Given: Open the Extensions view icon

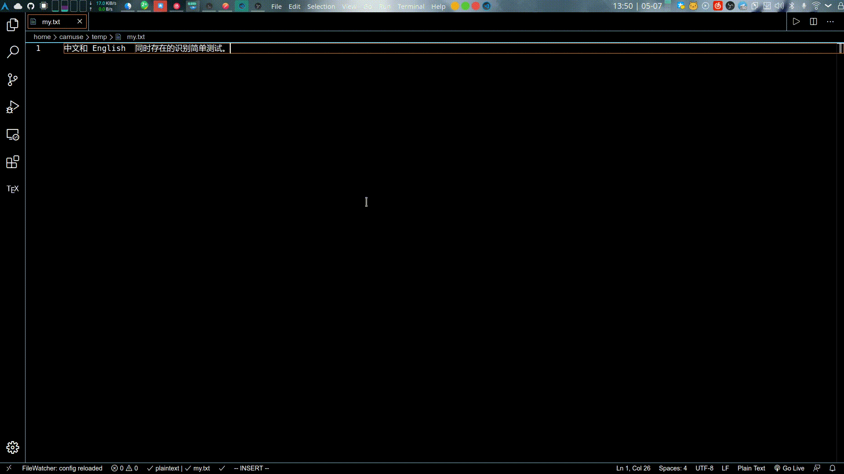Looking at the screenshot, I should [13, 162].
